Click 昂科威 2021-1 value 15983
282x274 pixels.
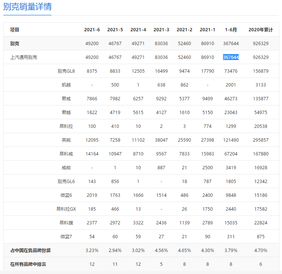[207, 154]
